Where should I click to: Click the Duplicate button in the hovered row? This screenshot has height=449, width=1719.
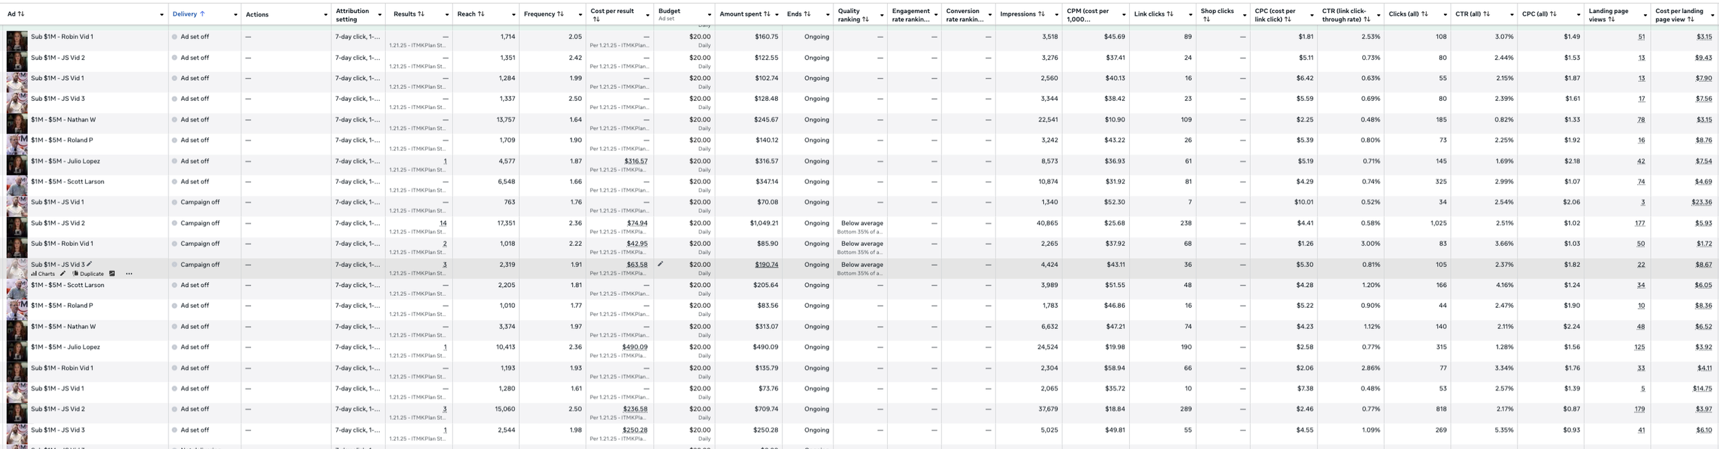pyautogui.click(x=88, y=274)
